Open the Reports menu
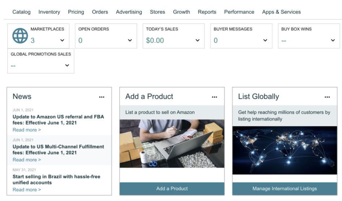Image resolution: width=342 pixels, height=201 pixels. pyautogui.click(x=207, y=12)
